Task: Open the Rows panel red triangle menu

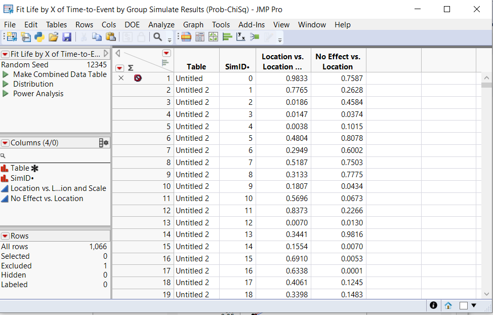Action: click(x=5, y=236)
